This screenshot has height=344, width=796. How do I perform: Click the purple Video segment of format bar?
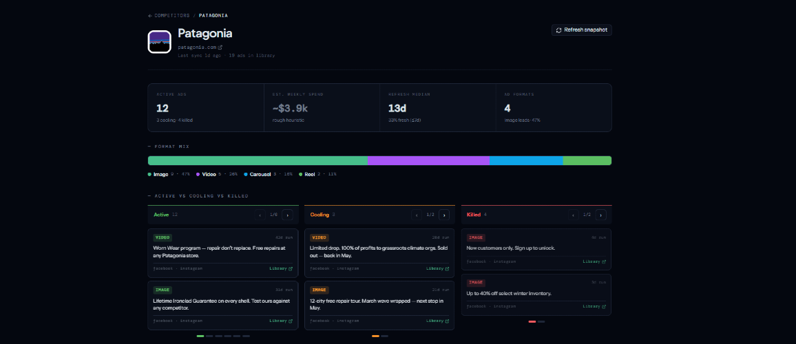click(x=428, y=161)
